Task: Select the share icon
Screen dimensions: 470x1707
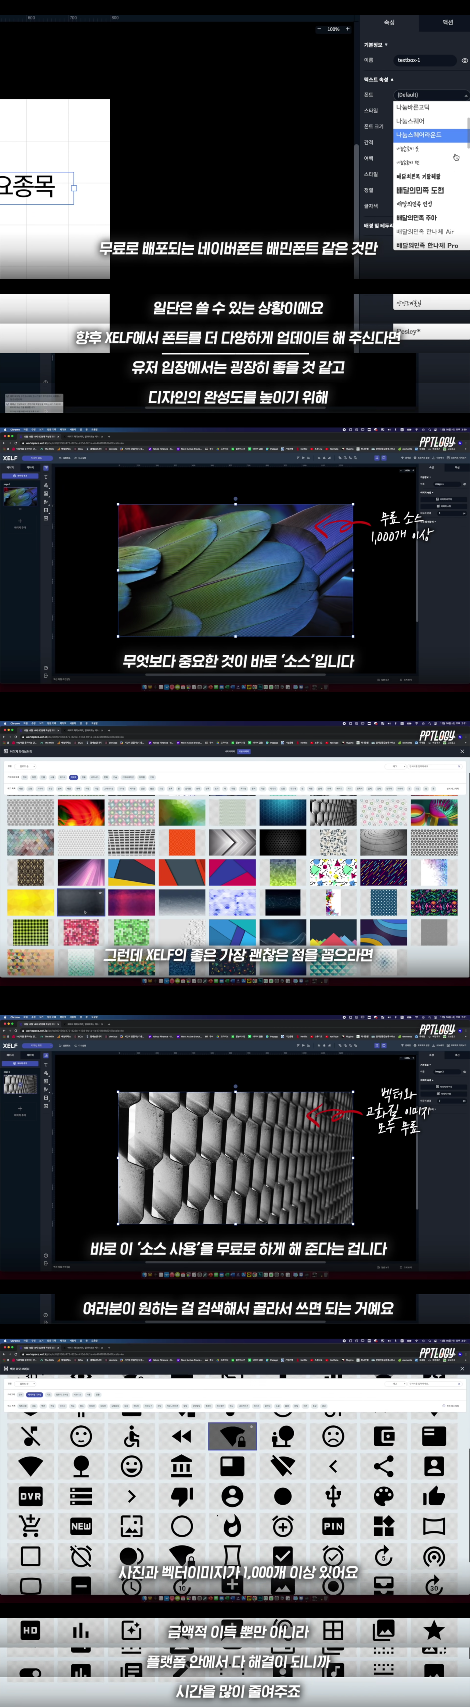Action: [x=384, y=1466]
